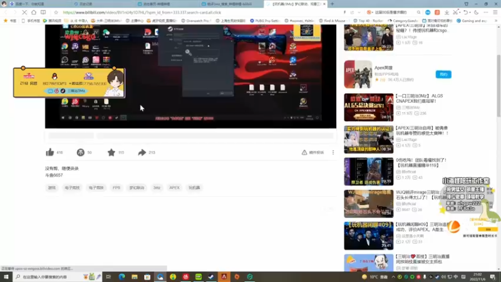Click the APEX video tag
Image resolution: width=501 pixels, height=282 pixels.
click(174, 187)
